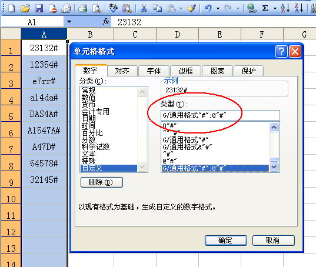Switch to the 数字 tab
316x267 pixels.
tap(91, 71)
